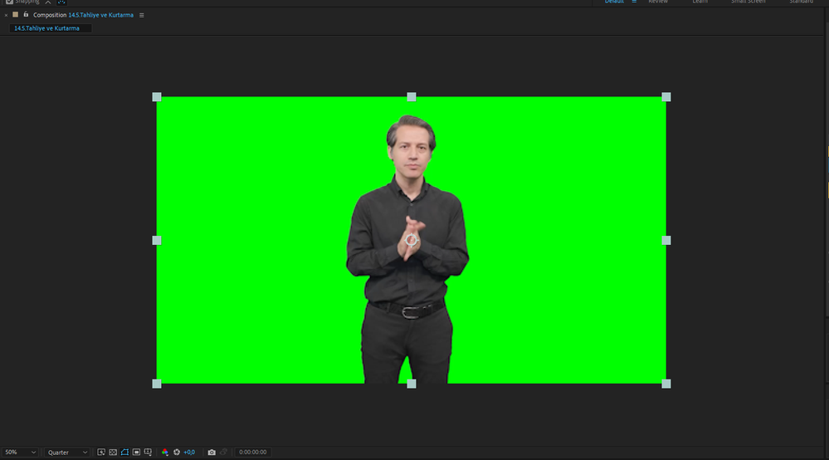The height and width of the screenshot is (460, 829).
Task: Click the middle-right layer transform handle
Action: point(666,241)
